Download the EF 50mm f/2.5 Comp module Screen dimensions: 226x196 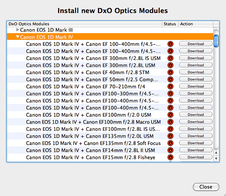[x=196, y=79]
